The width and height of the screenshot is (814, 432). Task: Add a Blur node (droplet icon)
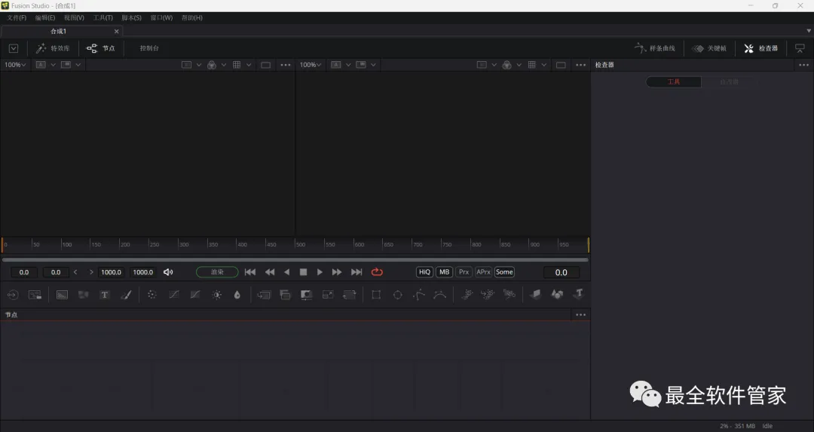click(237, 295)
